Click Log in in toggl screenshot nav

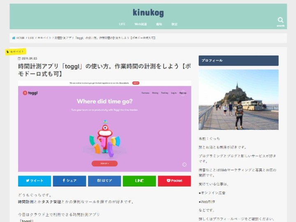click(x=173, y=93)
